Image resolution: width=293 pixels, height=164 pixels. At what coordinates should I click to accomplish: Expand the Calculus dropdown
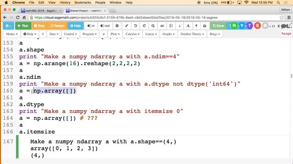(132, 34)
